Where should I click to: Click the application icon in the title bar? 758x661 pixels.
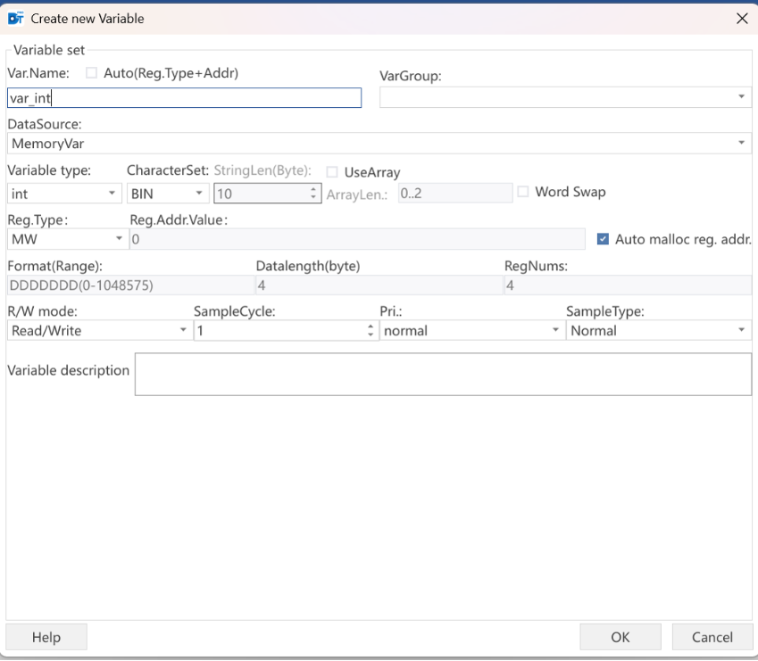tap(15, 19)
